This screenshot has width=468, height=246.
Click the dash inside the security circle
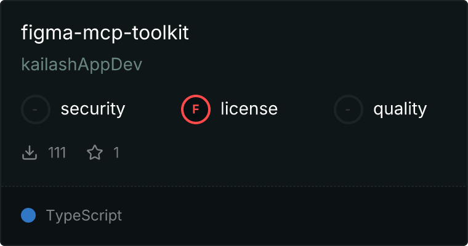[35, 109]
